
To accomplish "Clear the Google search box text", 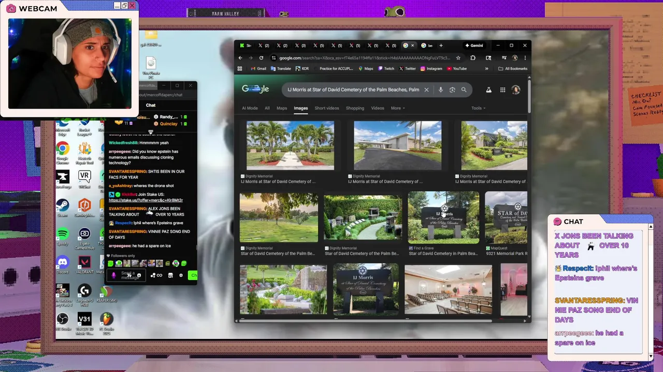I will coord(426,89).
